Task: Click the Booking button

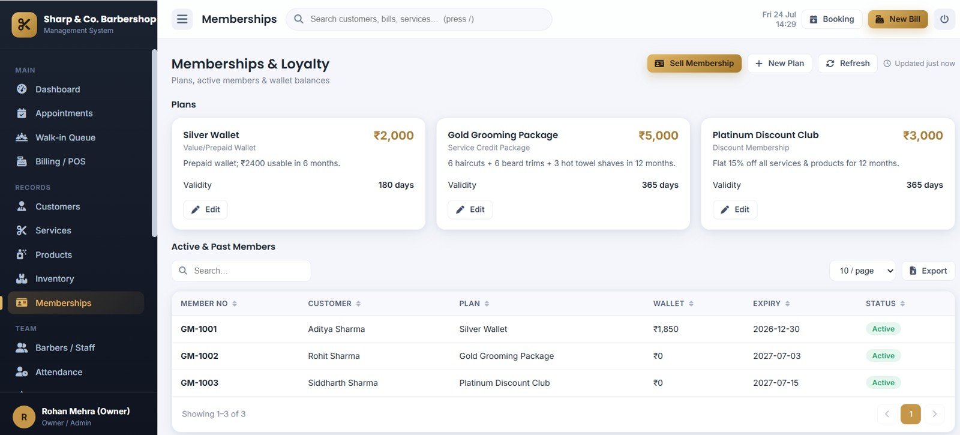Action: click(832, 19)
